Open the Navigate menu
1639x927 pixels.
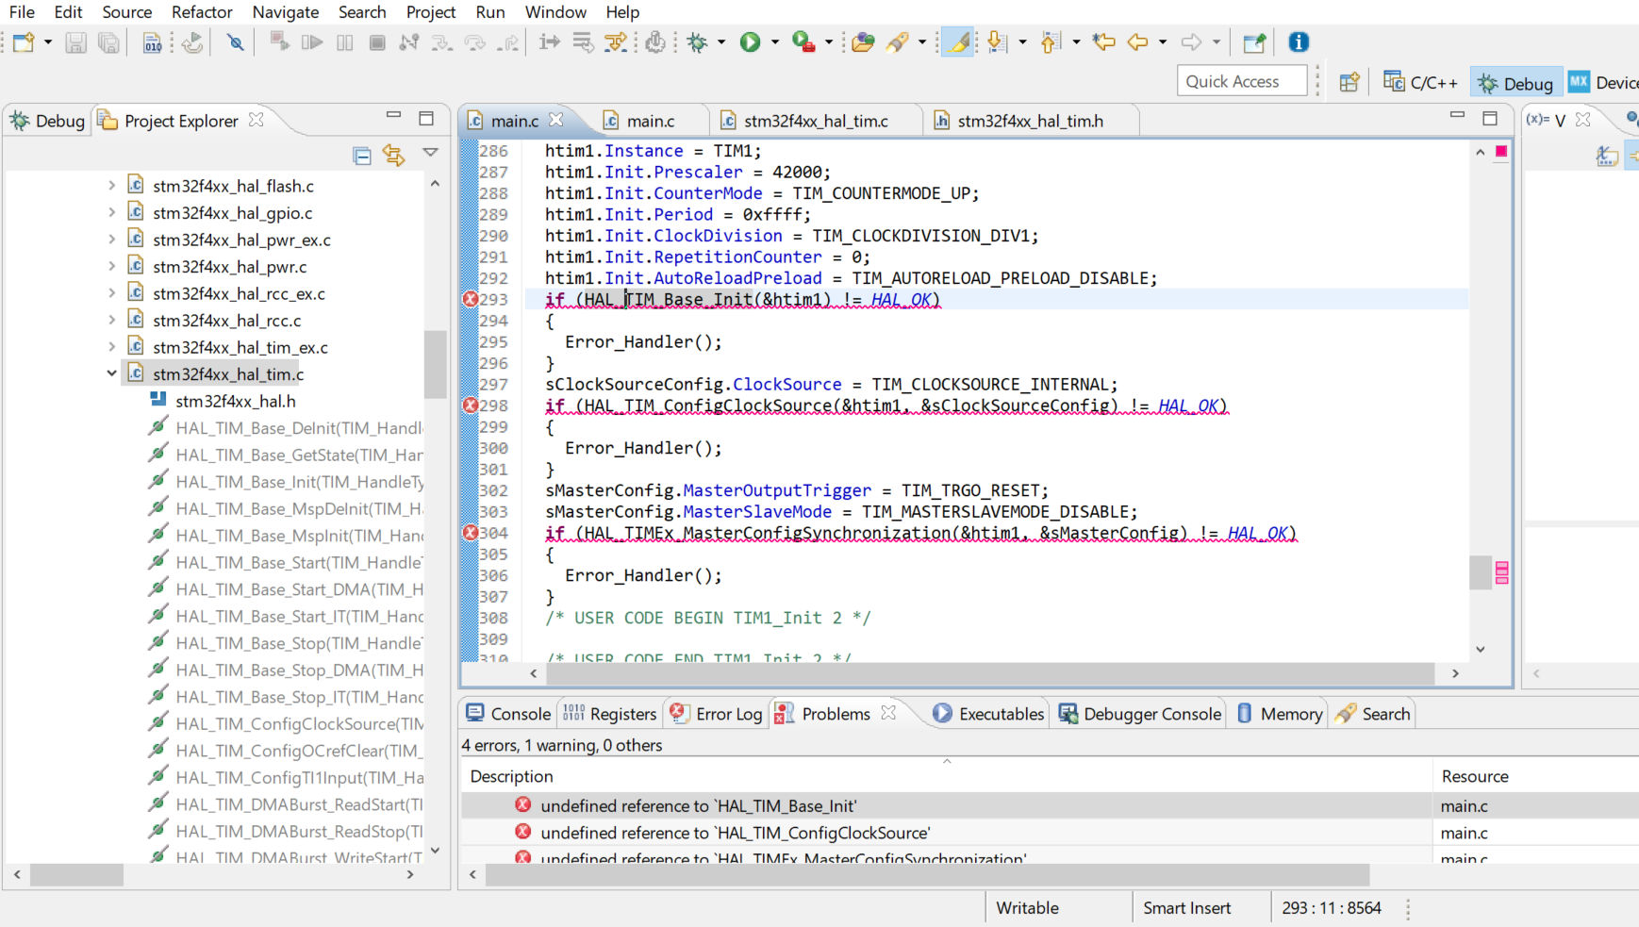(x=286, y=12)
